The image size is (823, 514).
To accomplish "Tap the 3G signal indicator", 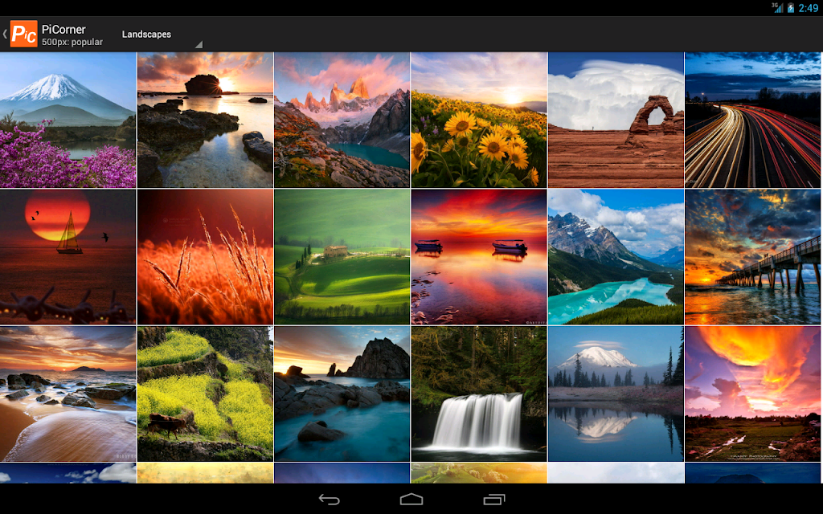I will 777,7.
